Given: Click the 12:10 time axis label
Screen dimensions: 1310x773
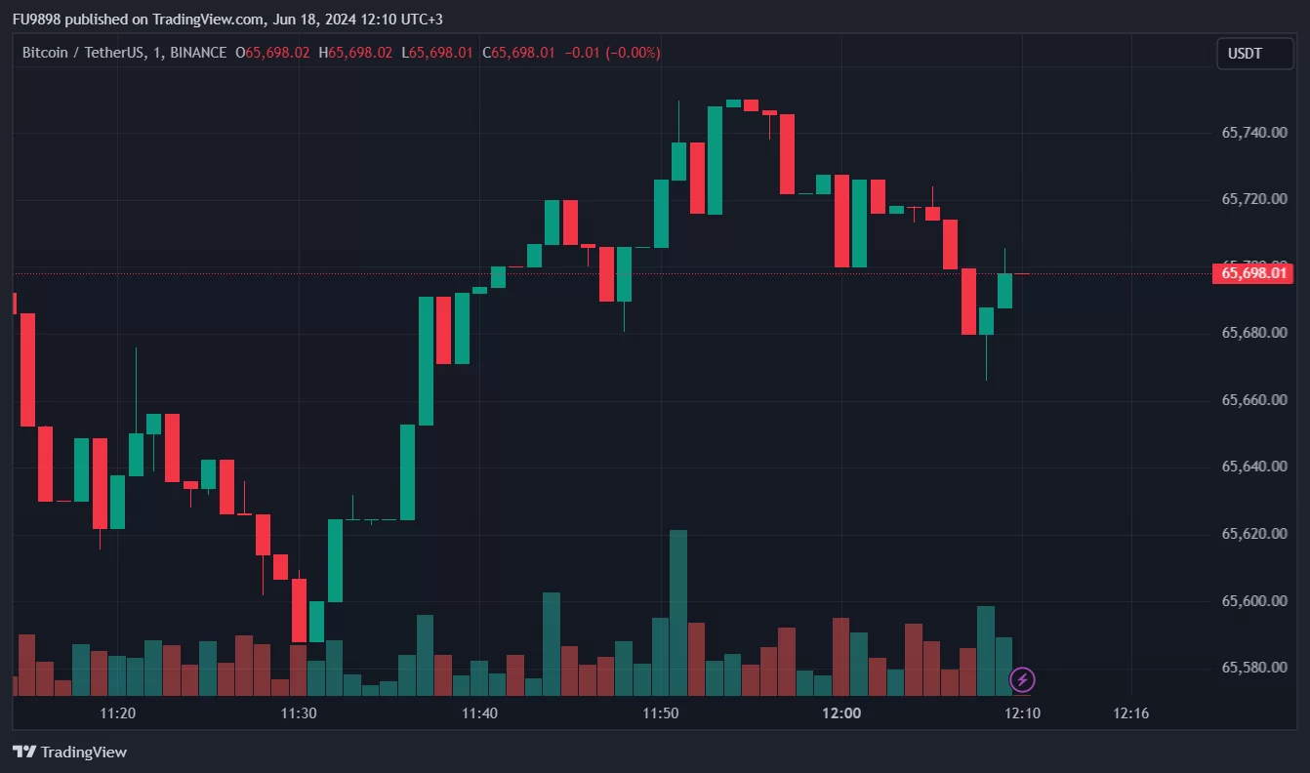Looking at the screenshot, I should point(1023,713).
